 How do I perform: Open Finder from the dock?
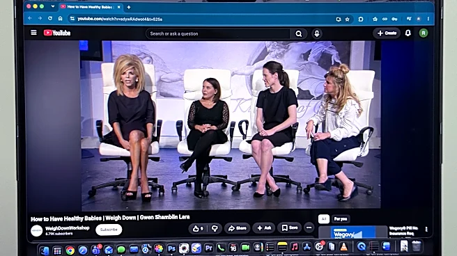45,250
